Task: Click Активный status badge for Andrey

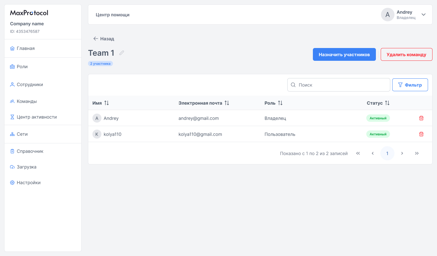Action: pos(378,118)
